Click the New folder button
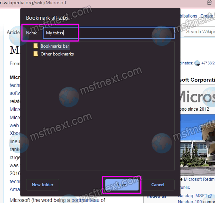 (42, 185)
